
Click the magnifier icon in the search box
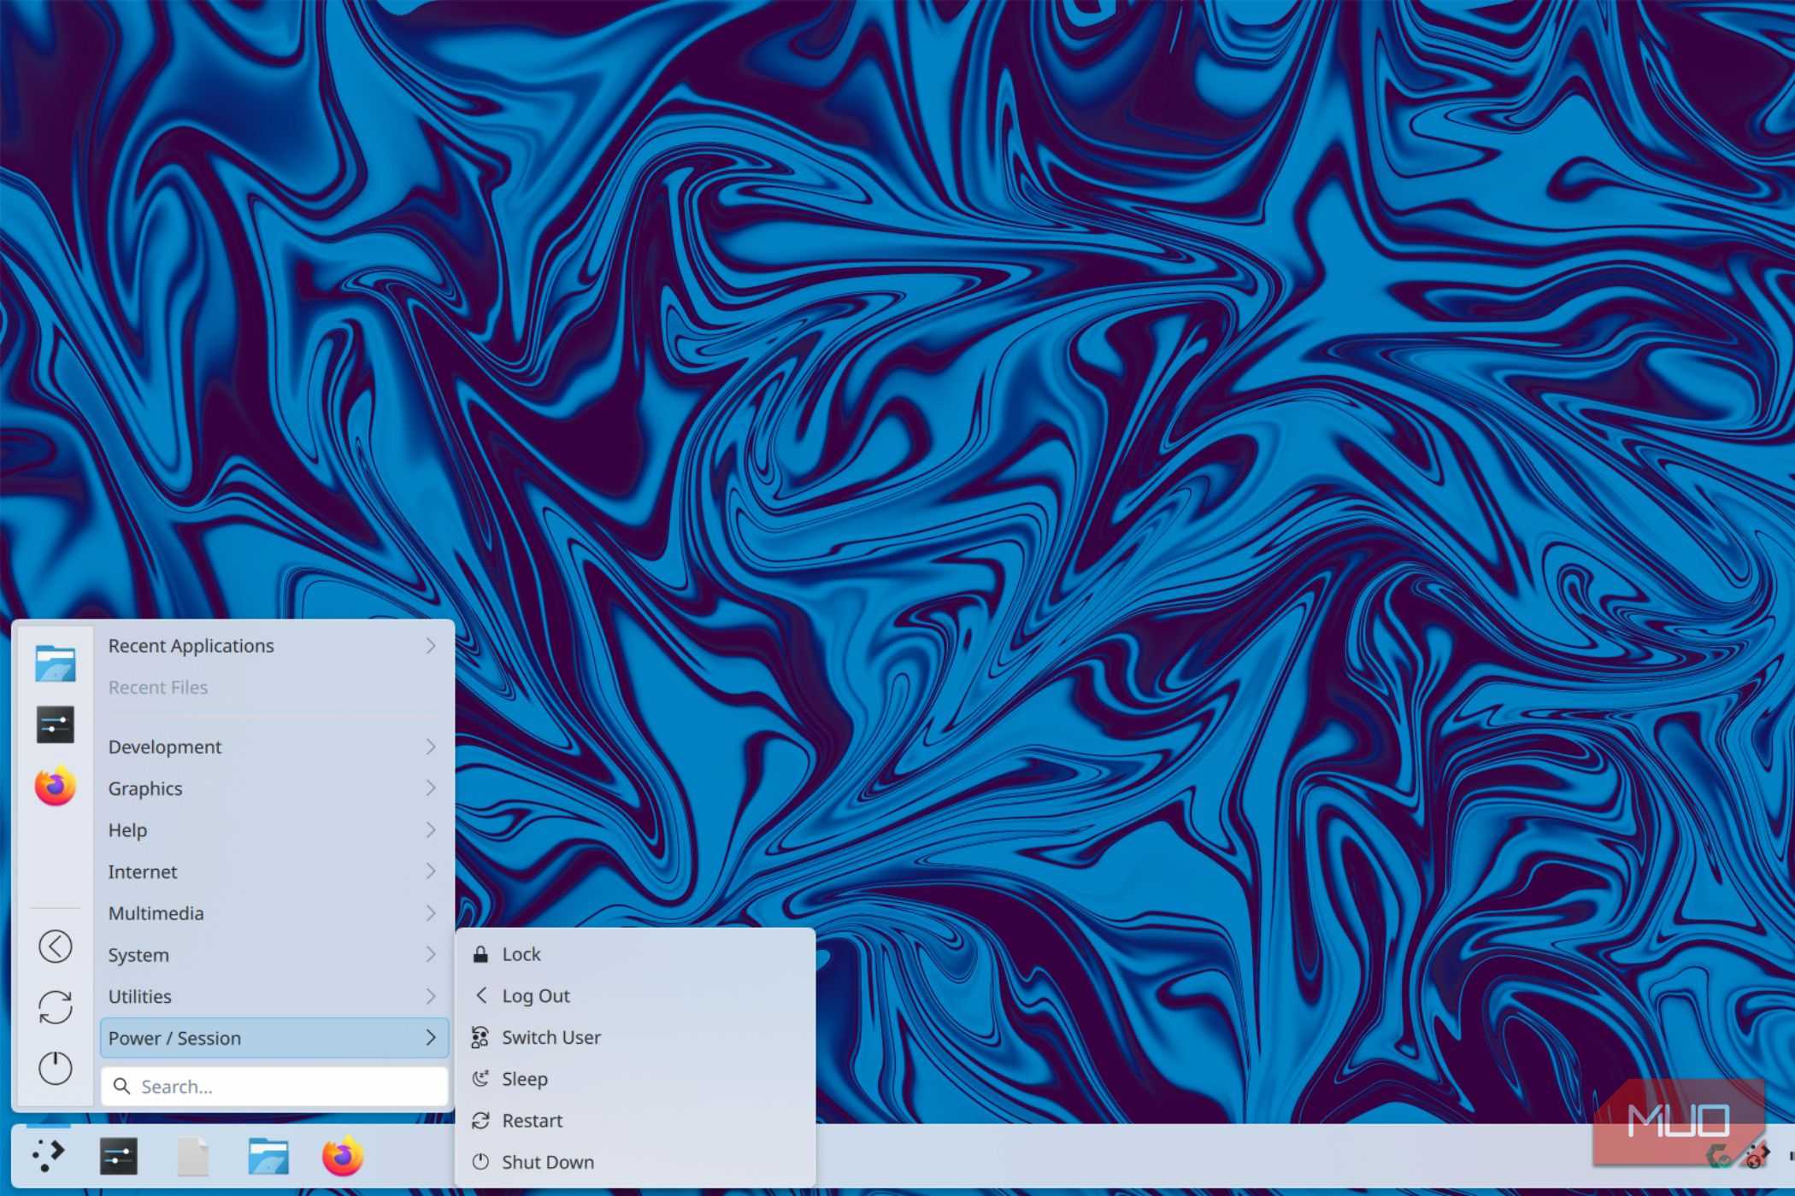coord(122,1087)
